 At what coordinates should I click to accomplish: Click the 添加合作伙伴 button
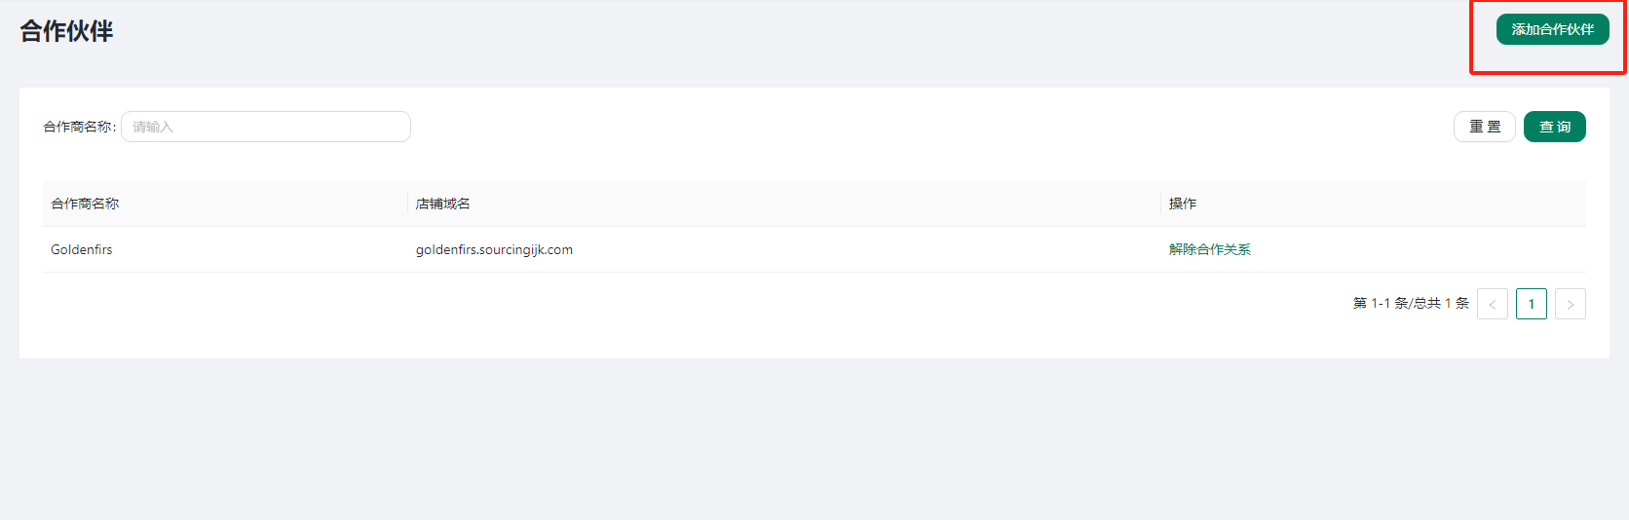pyautogui.click(x=1552, y=30)
